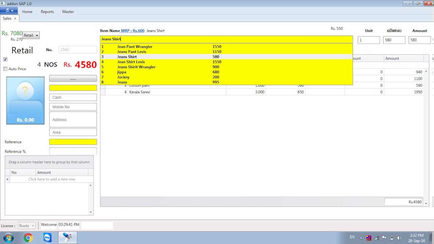Viewport: 434px width, 244px height.
Task: Choose Jeans Pant Levis from list
Action: (x=226, y=52)
